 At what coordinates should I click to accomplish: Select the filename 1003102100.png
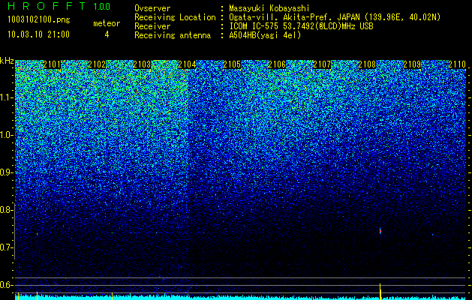[39, 20]
